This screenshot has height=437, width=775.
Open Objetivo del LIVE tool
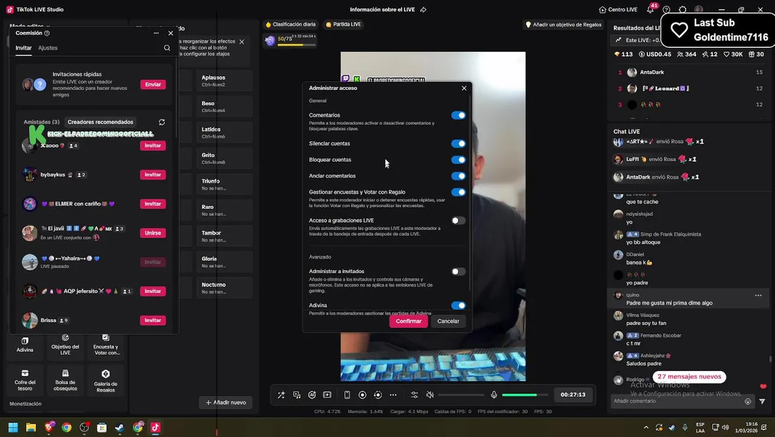click(65, 345)
